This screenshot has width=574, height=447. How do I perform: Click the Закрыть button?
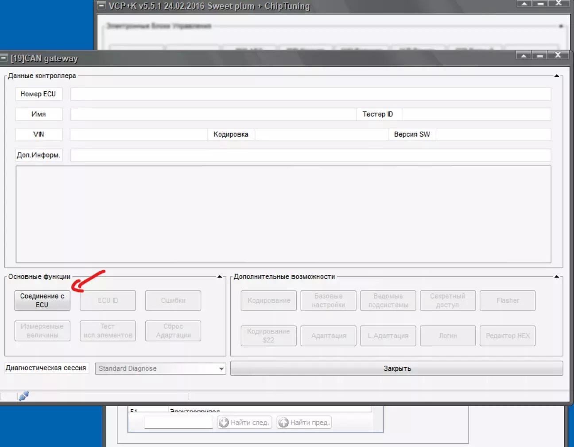396,369
